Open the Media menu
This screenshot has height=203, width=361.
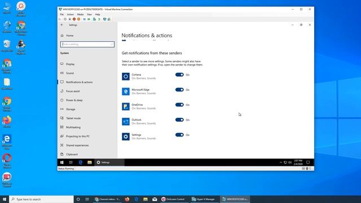point(80,14)
